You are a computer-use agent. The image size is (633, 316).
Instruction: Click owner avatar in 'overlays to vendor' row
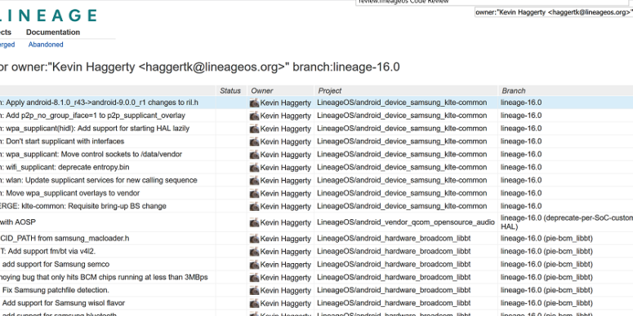pyautogui.click(x=254, y=194)
